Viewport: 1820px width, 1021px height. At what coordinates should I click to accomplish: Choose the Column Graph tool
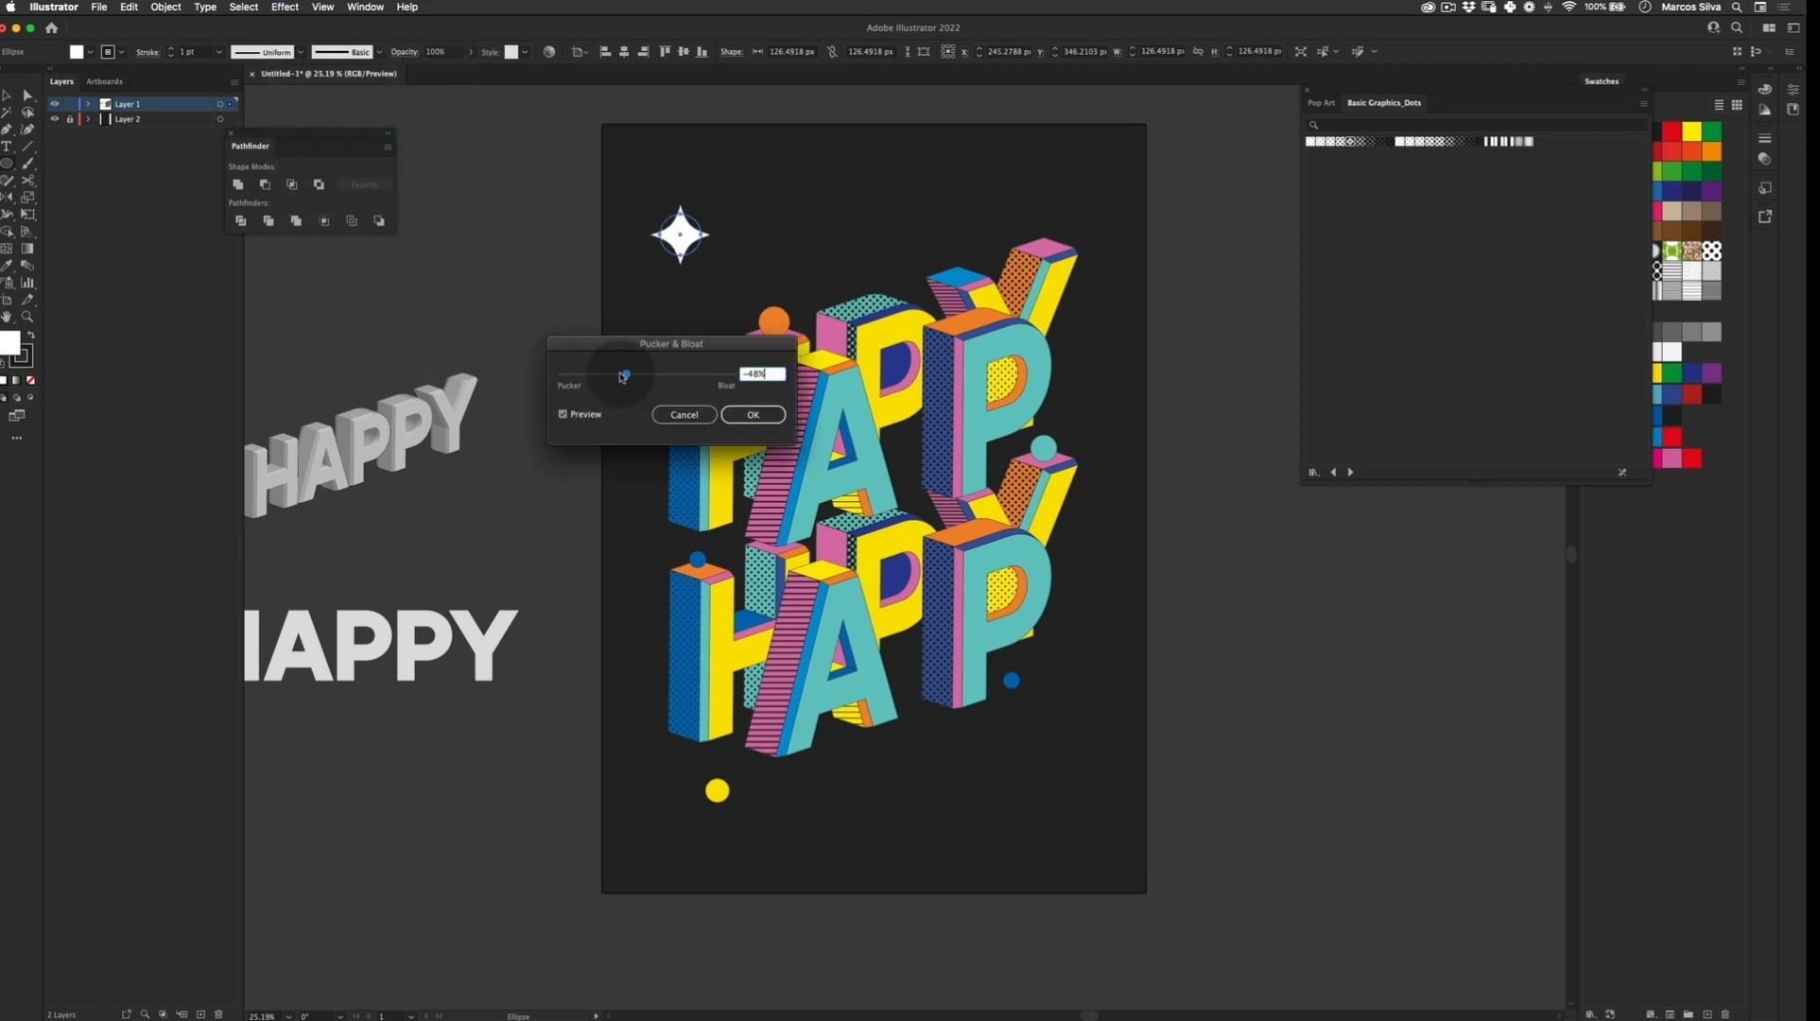pyautogui.click(x=27, y=283)
